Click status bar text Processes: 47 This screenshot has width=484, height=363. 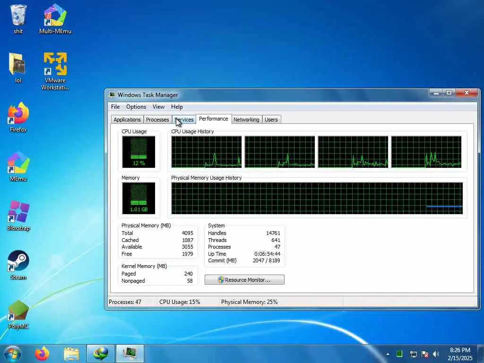[125, 302]
